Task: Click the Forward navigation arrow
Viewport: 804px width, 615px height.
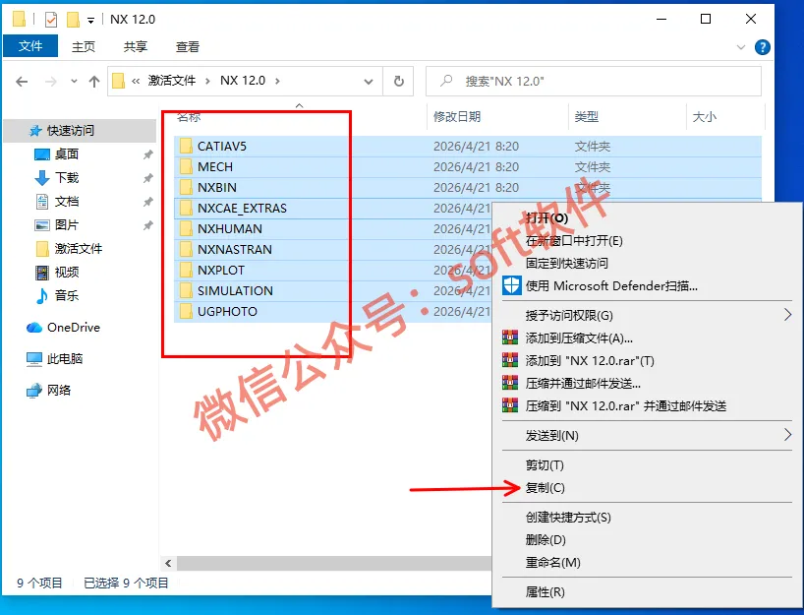Action: 51,81
